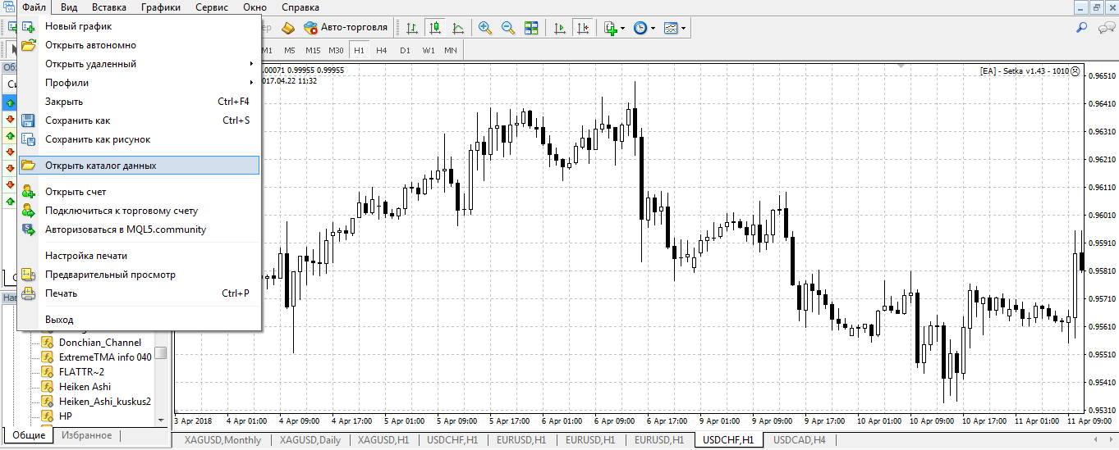Toggle the Авто-торговля button
1119x450 pixels.
tap(345, 27)
